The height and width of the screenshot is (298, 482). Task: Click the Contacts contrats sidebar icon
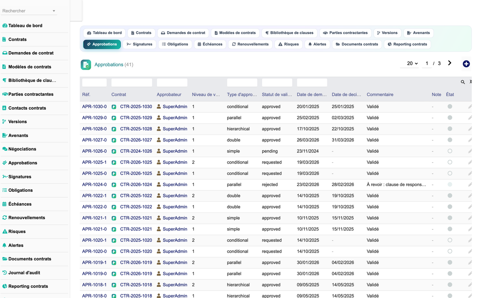click(x=4, y=108)
